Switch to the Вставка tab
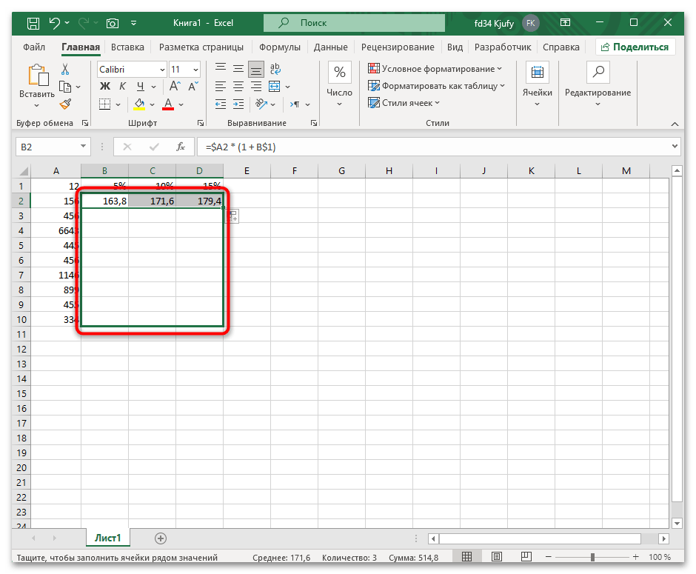Viewport: 696px width, 574px height. coord(127,47)
